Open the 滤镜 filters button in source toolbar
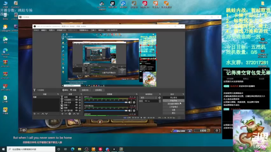Screen dimensions: 271x152 [74, 90]
